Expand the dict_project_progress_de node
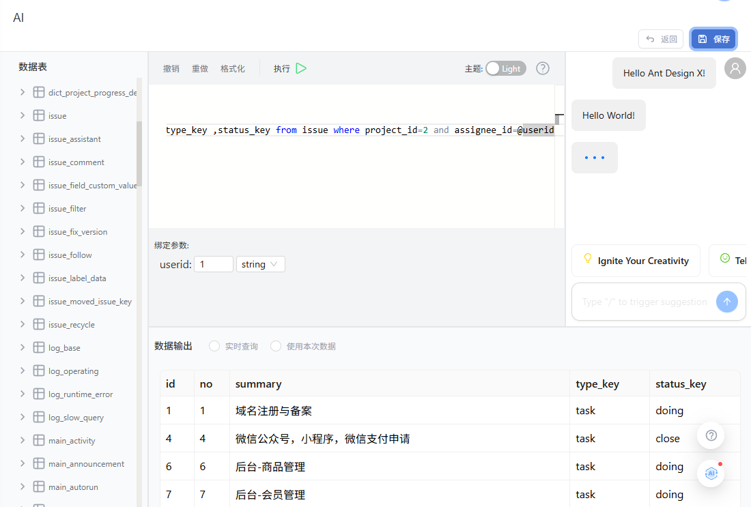This screenshot has height=507, width=751. [22, 92]
